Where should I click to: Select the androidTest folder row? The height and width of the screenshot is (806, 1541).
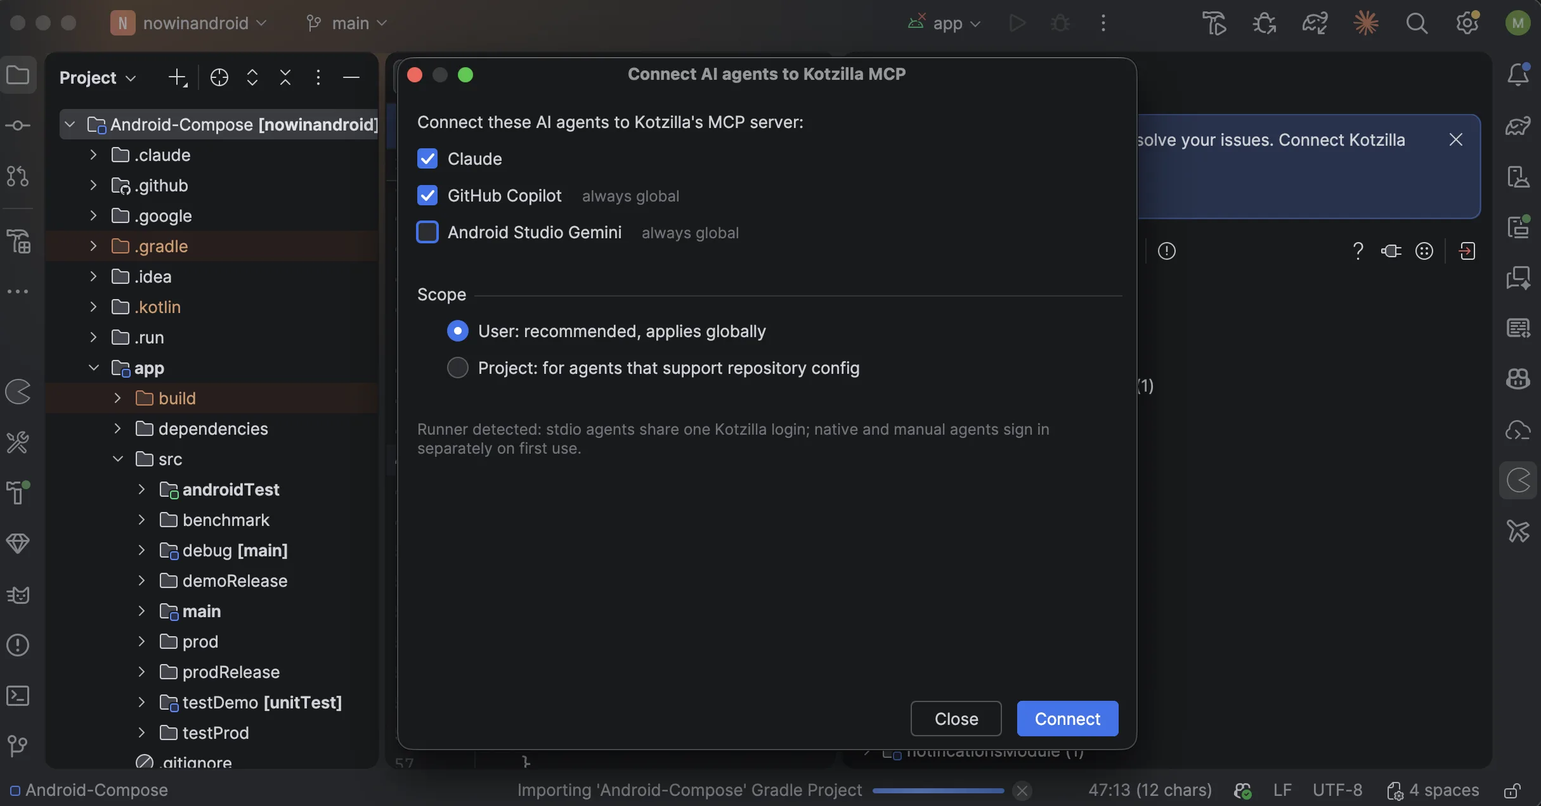(x=212, y=489)
